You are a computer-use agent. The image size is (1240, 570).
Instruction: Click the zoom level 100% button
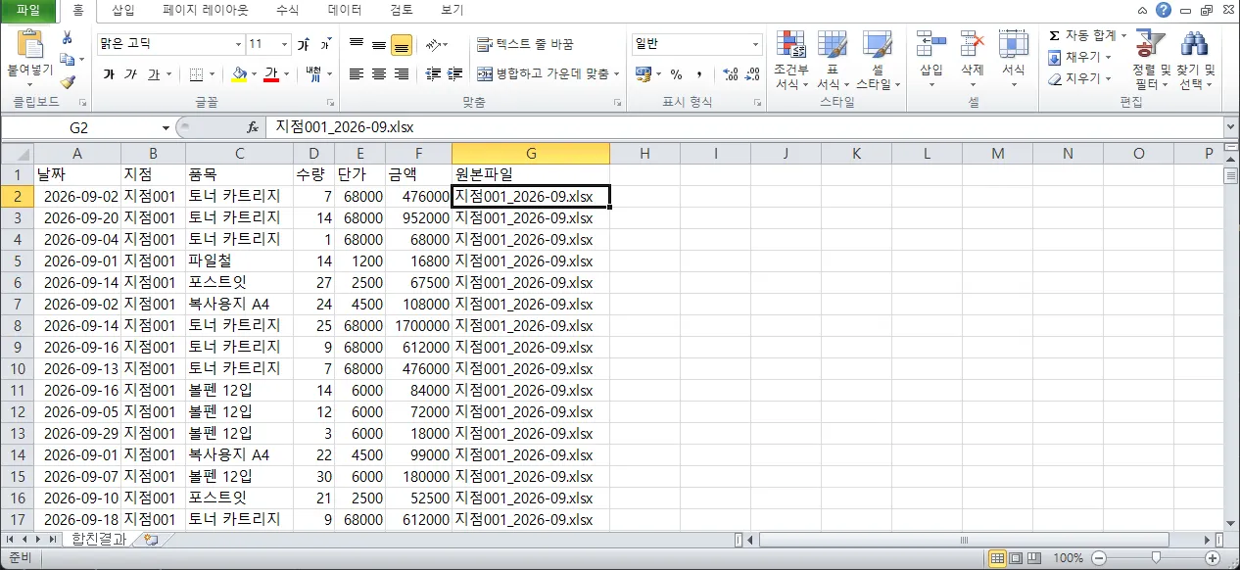point(1068,558)
